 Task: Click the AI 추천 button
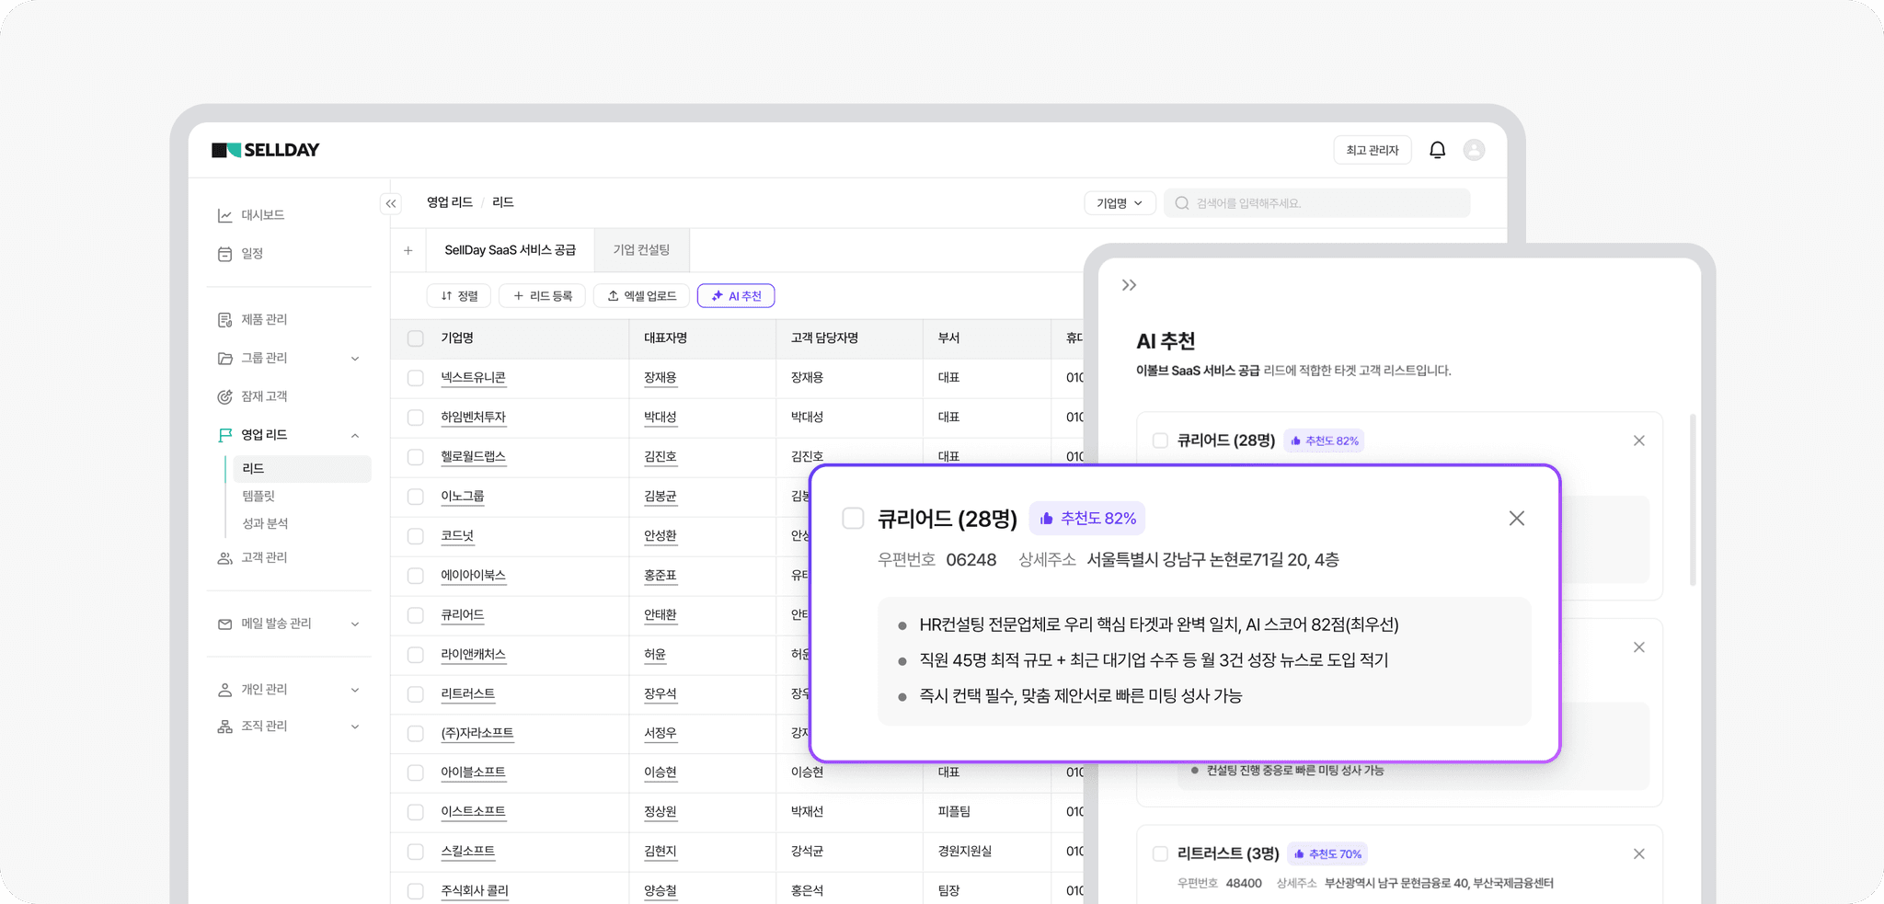click(x=736, y=296)
